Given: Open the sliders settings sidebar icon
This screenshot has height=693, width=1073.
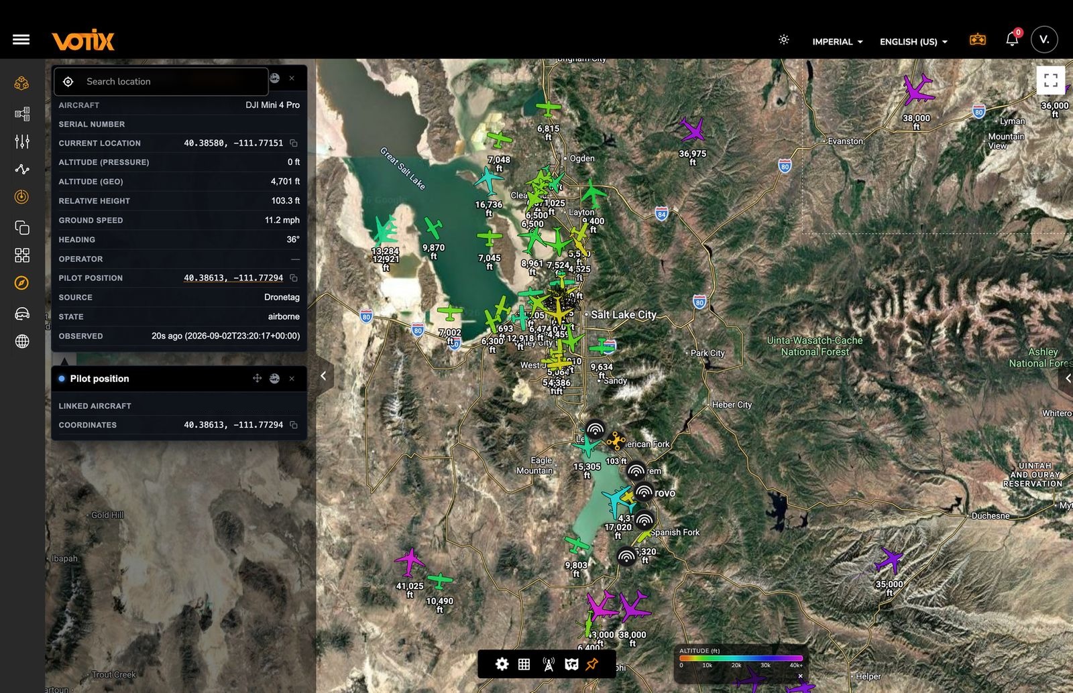Looking at the screenshot, I should point(22,141).
